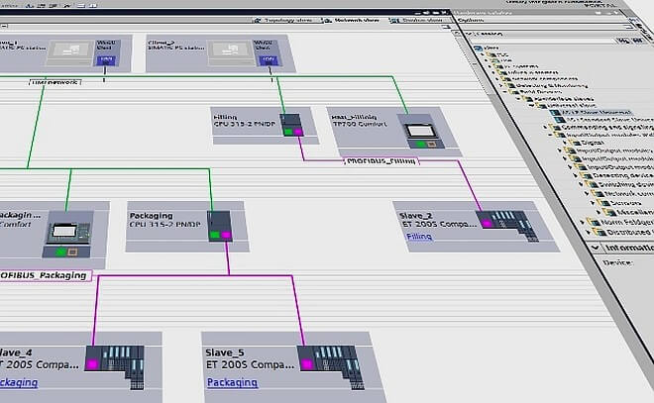Collapse the Catalog section in hardware catalog
This screenshot has width=654, height=403.
coord(469,35)
